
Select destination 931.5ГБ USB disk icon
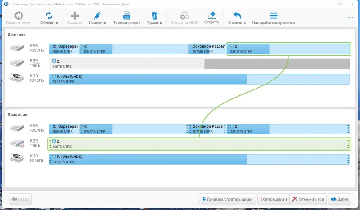click(x=18, y=158)
